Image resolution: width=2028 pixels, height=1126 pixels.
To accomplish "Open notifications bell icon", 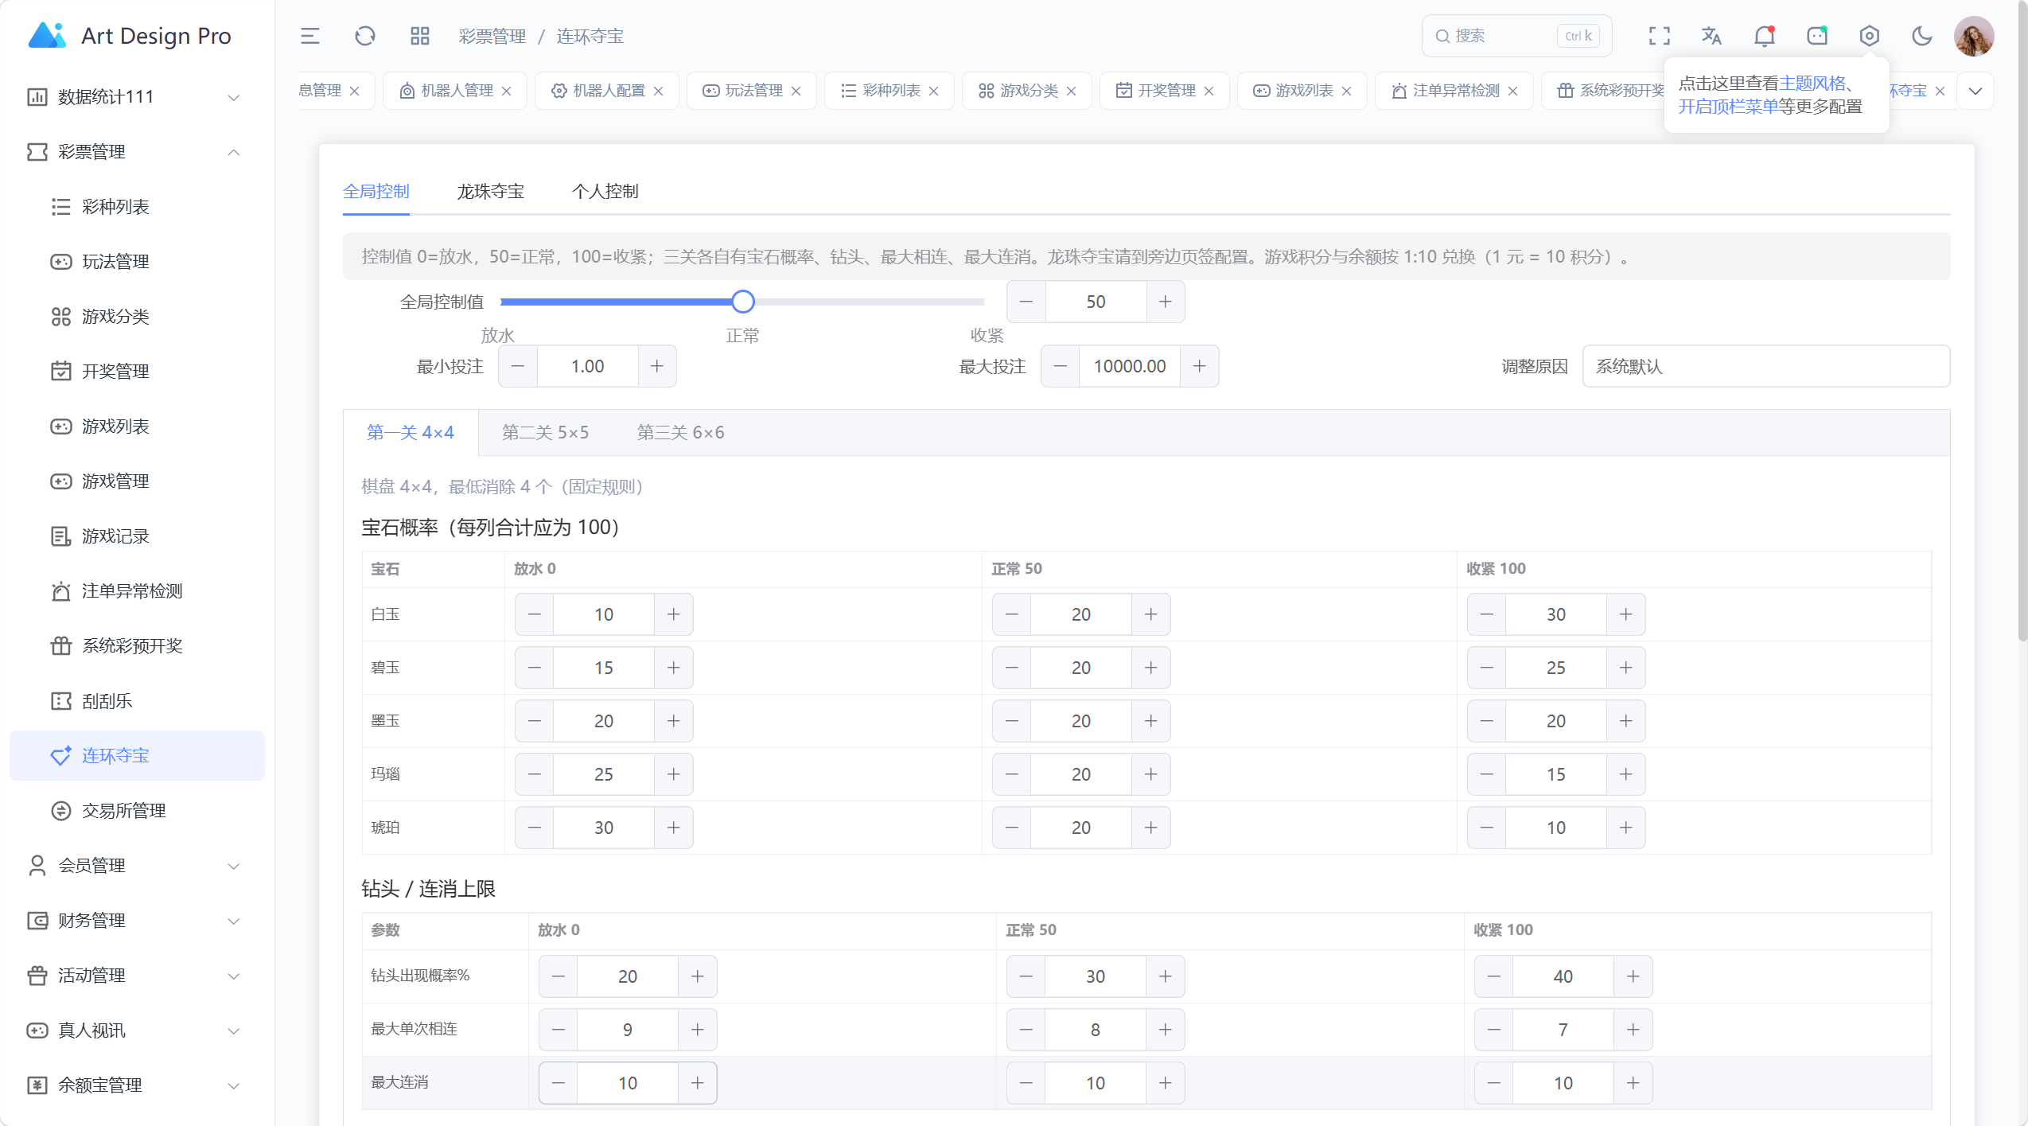I will (1764, 36).
